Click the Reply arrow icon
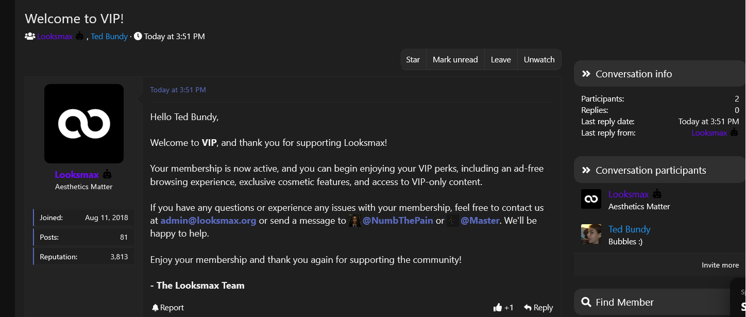746x317 pixels. pos(528,308)
